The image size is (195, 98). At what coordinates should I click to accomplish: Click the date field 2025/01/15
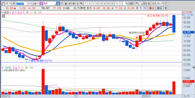pyautogui.click(x=158, y=3)
